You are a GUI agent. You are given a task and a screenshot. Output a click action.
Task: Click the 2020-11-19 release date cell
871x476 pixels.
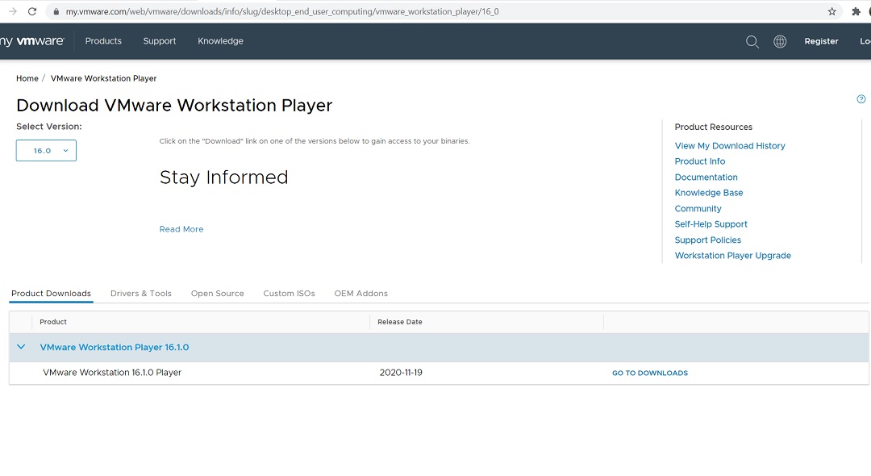pyautogui.click(x=401, y=373)
